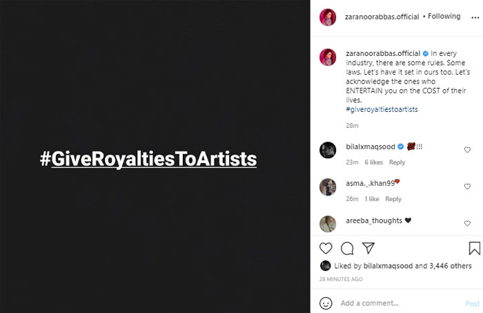The width and height of the screenshot is (483, 313).
Task: Open the header profile picture of zaranoorabbas.official
Action: coord(328,17)
